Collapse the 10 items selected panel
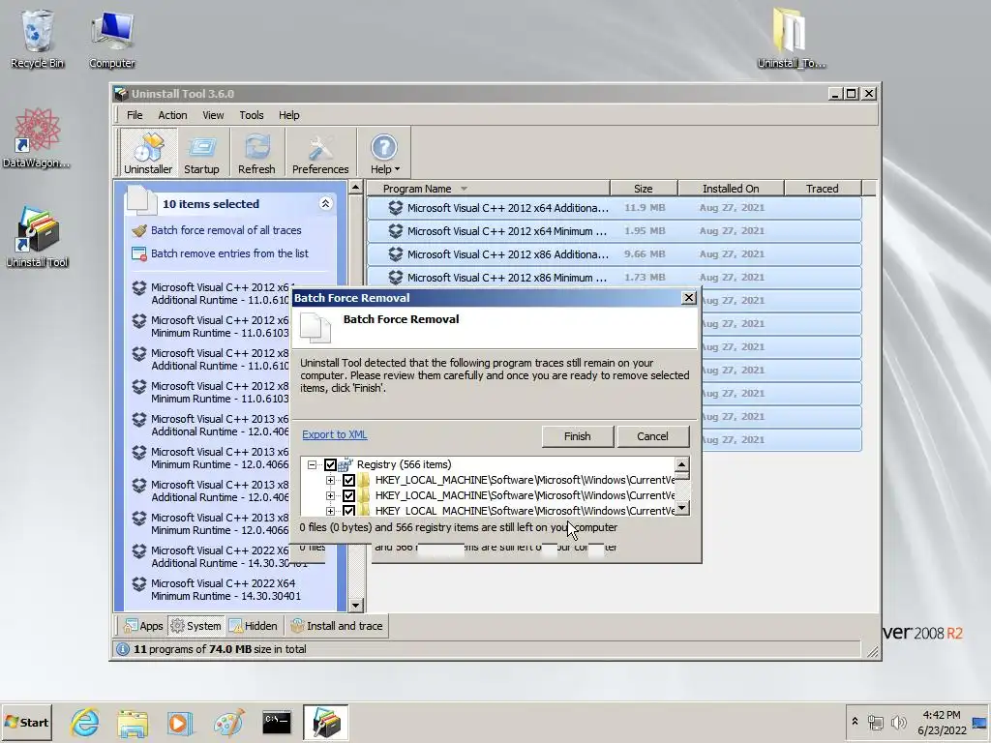Screen dimensions: 991x743 [325, 203]
